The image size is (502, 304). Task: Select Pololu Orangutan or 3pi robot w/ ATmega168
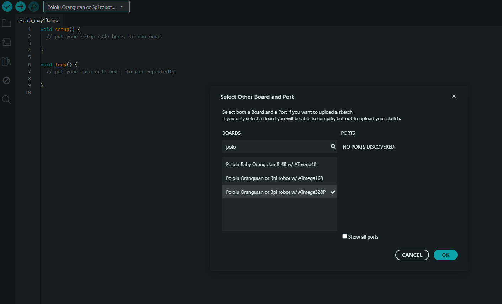[280, 178]
